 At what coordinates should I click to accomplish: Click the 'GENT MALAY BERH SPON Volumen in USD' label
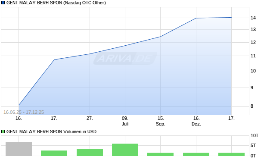click(51, 132)
